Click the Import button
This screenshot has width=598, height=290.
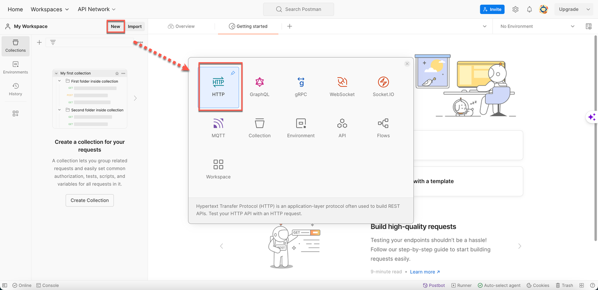[x=135, y=27]
